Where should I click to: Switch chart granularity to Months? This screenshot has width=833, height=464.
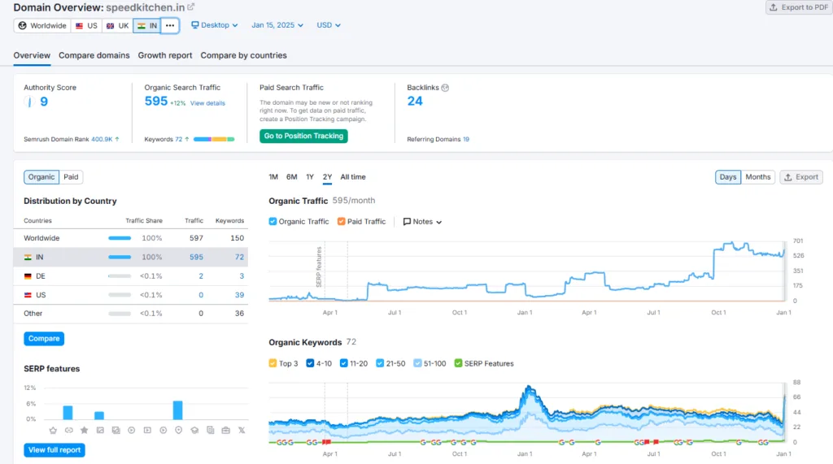pos(757,177)
